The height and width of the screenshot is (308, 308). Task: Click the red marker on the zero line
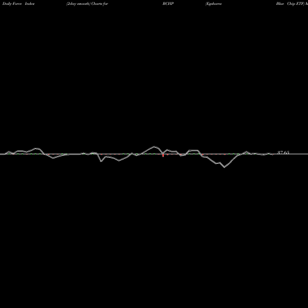[x=163, y=155]
